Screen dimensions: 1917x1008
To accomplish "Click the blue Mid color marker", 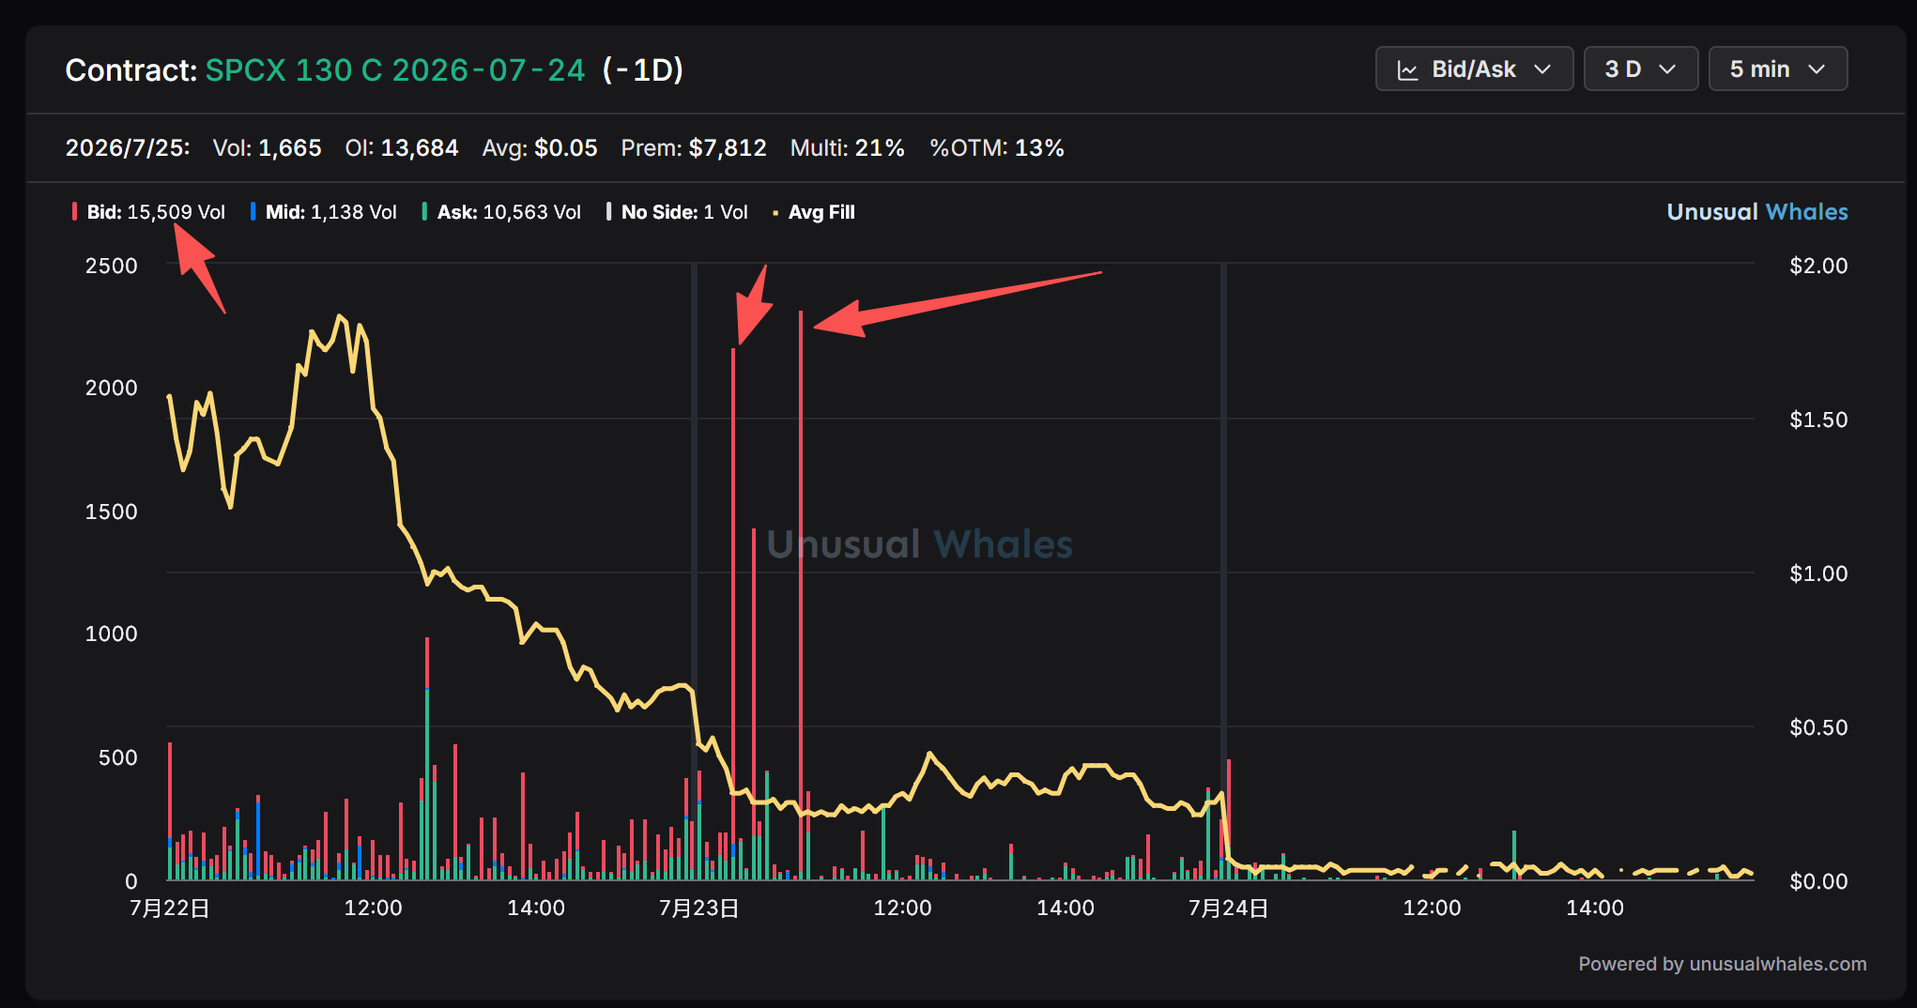I will point(253,212).
